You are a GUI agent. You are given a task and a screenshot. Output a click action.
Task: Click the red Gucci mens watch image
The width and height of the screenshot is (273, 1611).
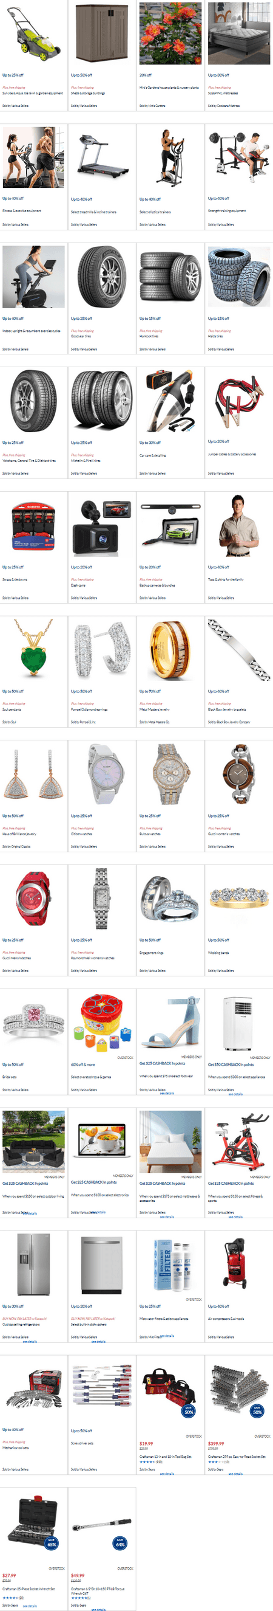[34, 899]
